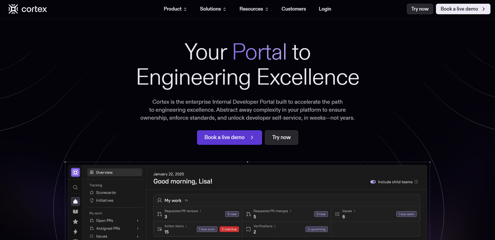Select the home icon in left rail
Screen dimensions: 495x240
(x=75, y=201)
